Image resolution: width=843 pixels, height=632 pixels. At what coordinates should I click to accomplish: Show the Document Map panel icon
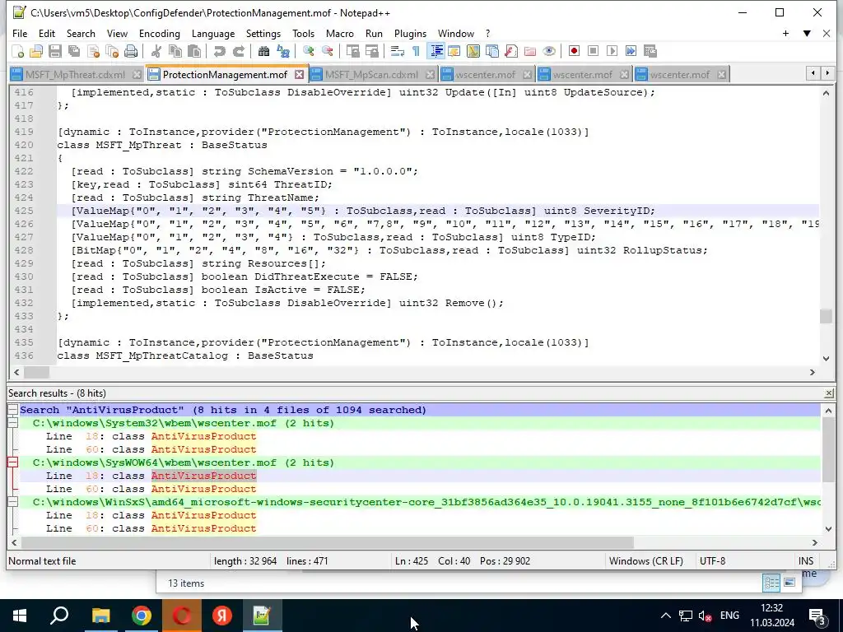473,51
